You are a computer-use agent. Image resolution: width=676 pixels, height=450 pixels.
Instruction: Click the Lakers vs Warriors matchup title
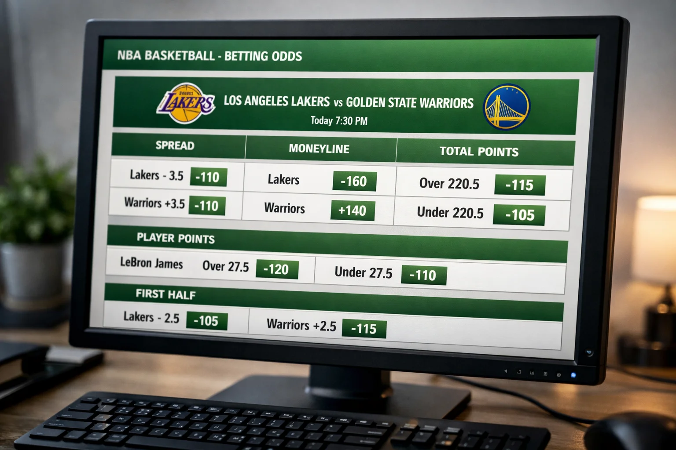point(348,102)
